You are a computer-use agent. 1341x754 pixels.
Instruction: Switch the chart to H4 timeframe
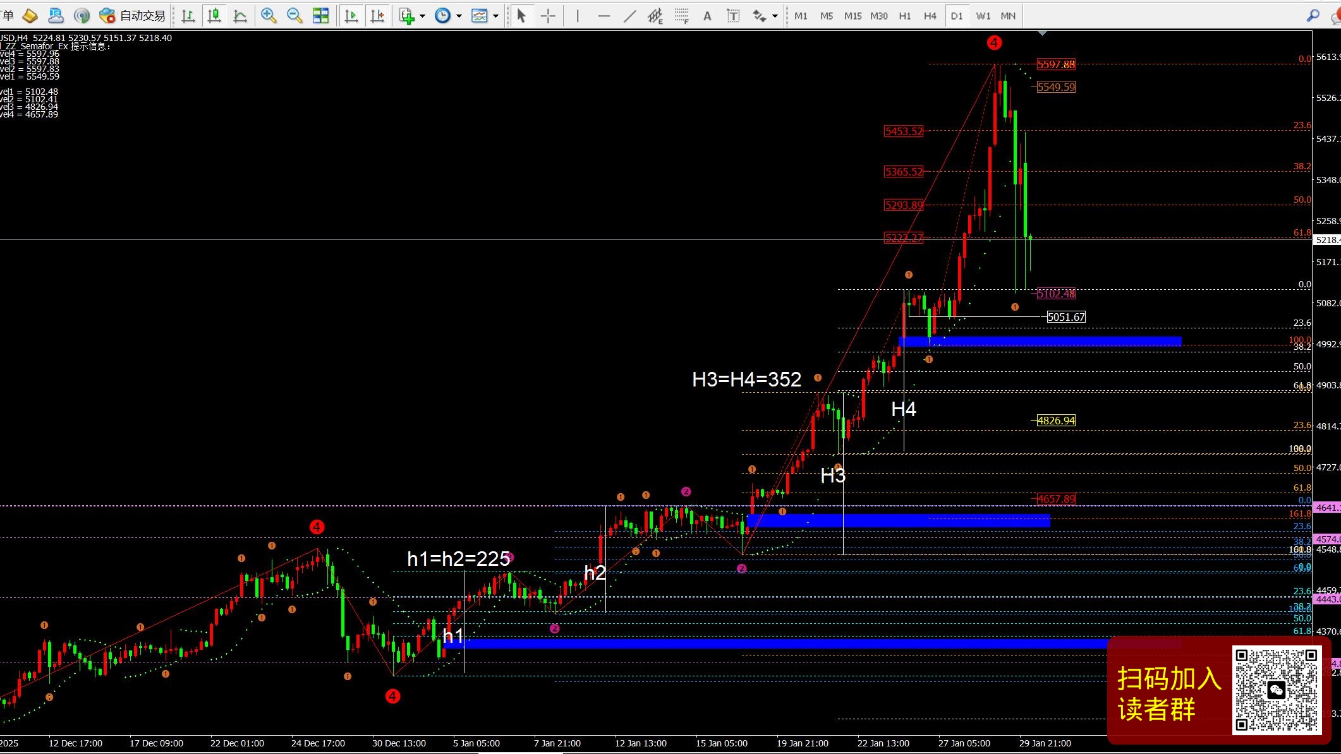tap(930, 16)
